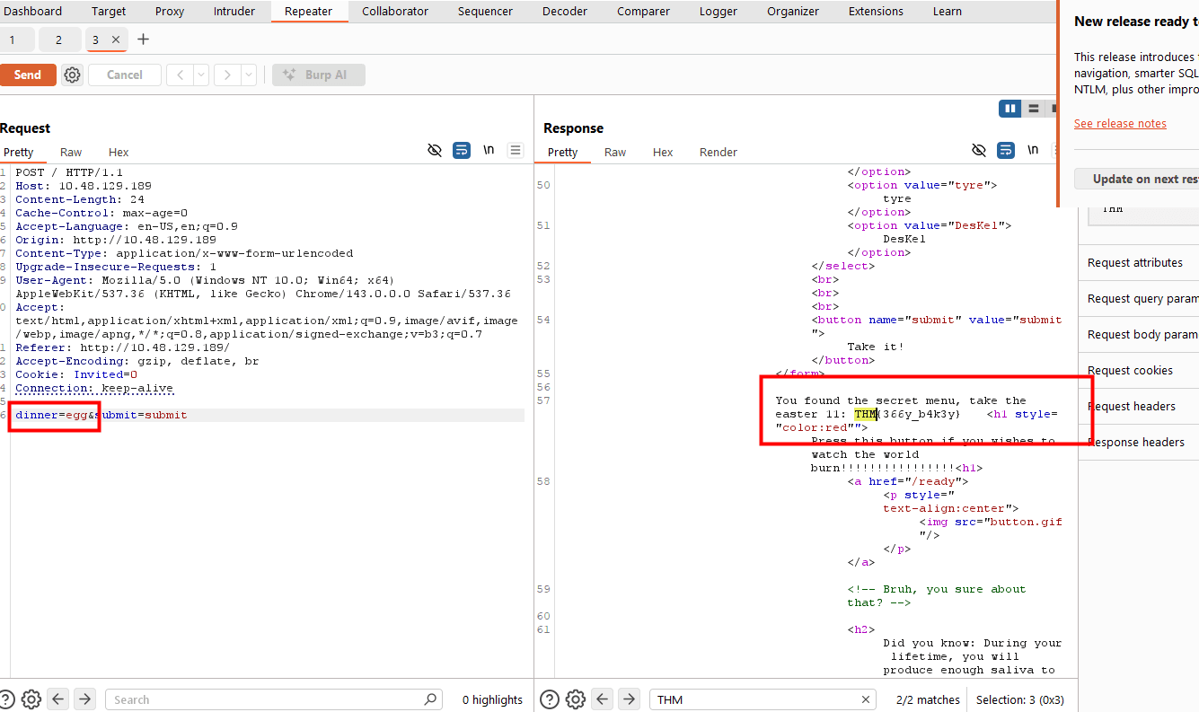
Task: Click the add new Repeater tab plus icon
Action: point(143,40)
